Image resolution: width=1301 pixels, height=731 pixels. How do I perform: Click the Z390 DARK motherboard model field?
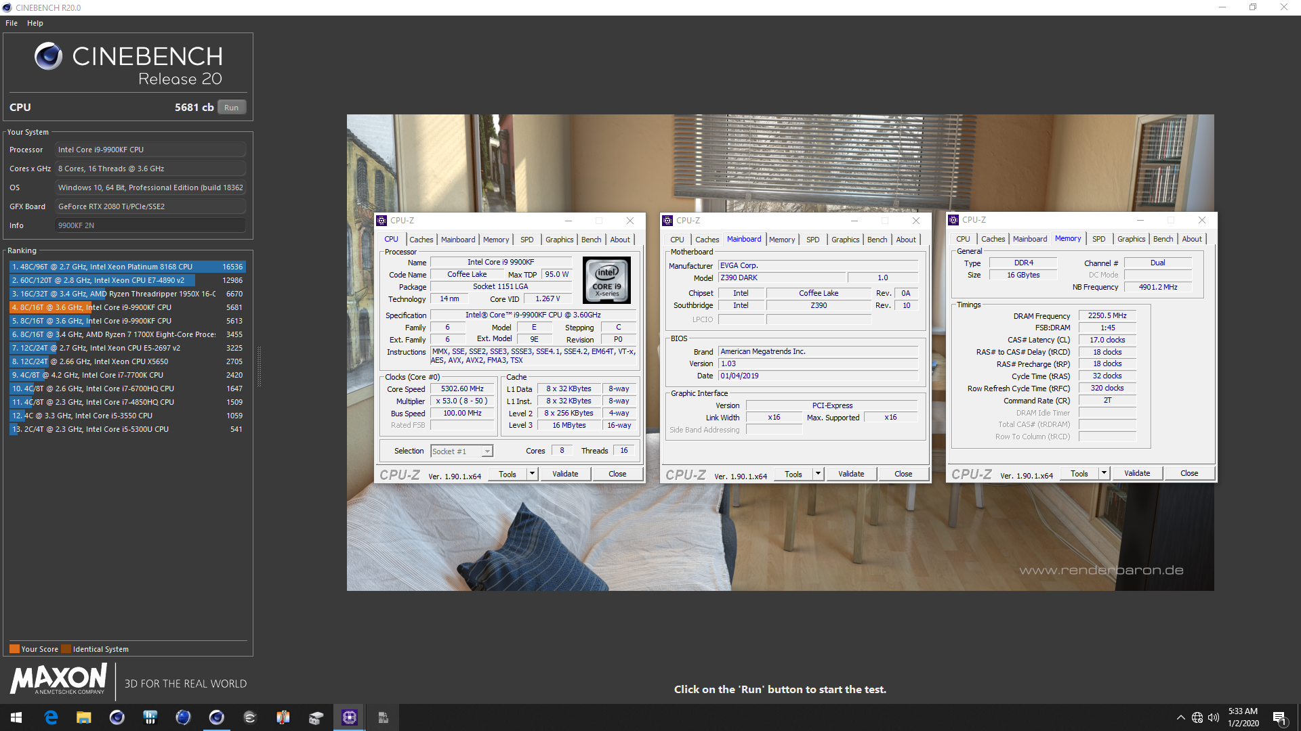click(x=782, y=278)
